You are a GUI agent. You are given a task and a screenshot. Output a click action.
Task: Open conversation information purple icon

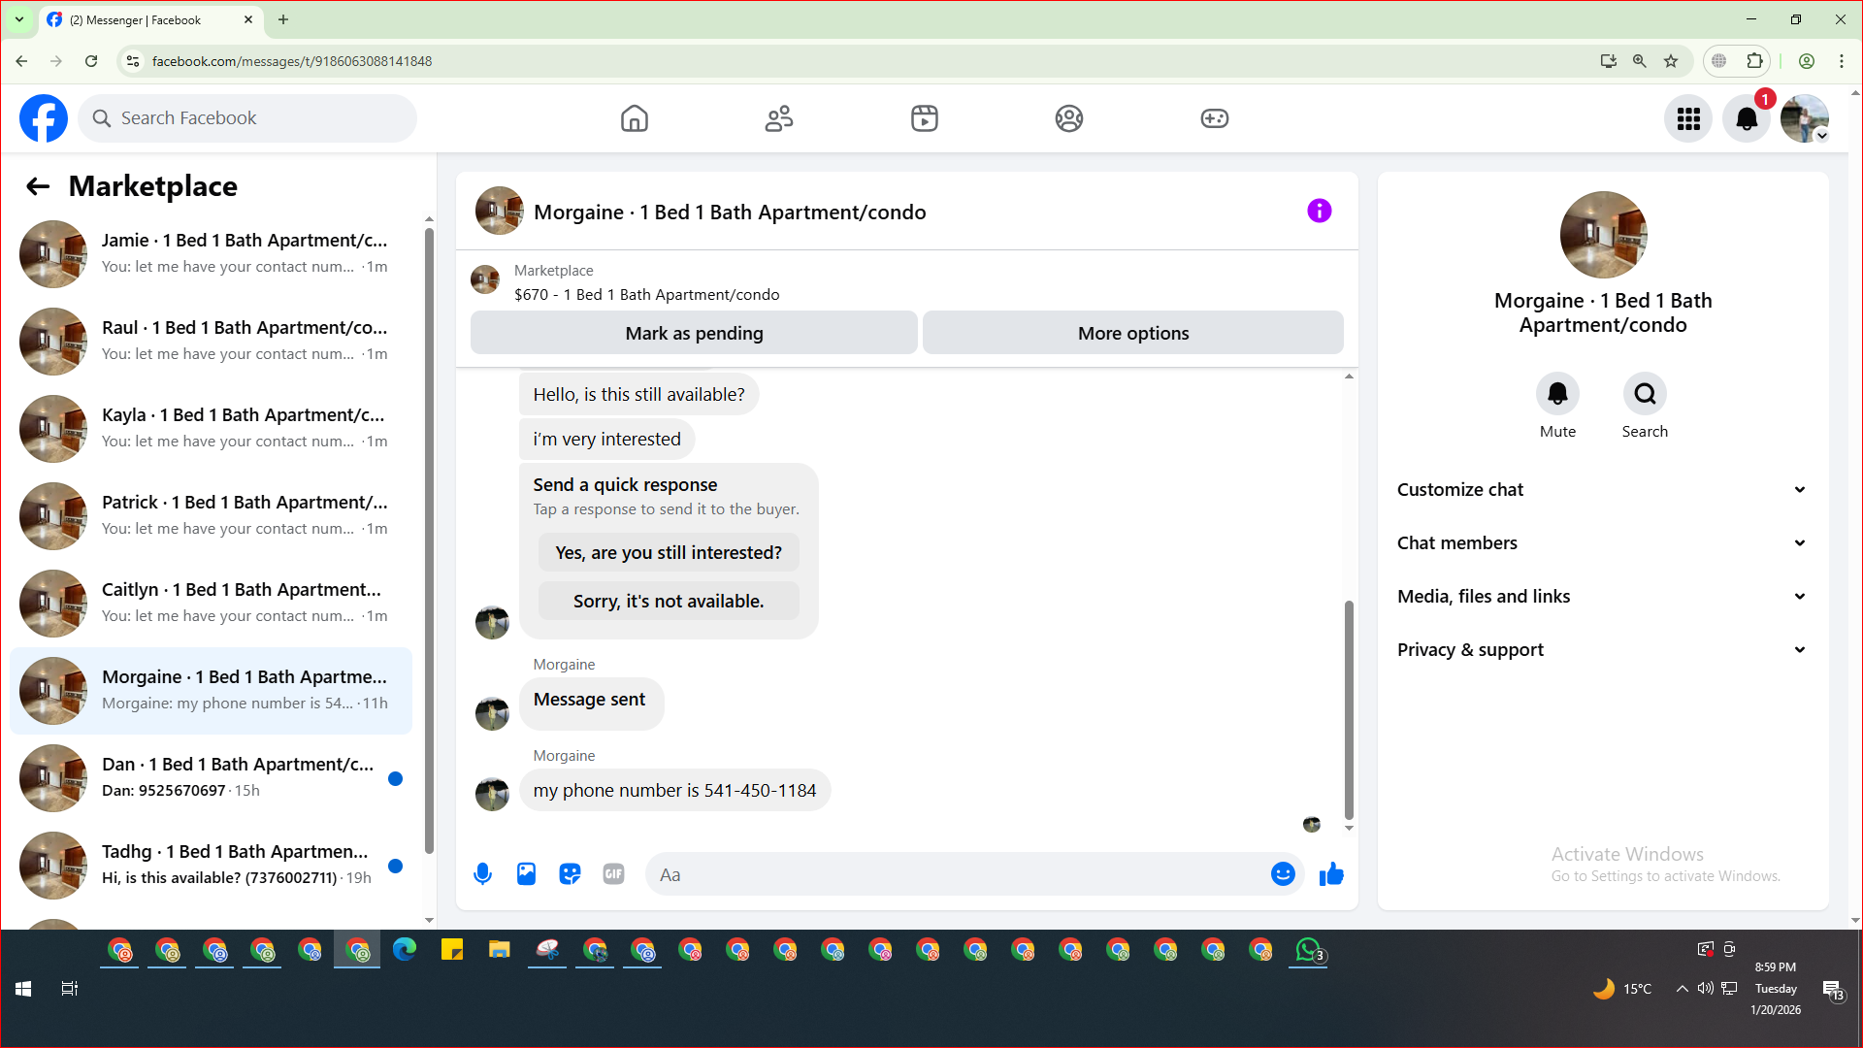[1320, 211]
